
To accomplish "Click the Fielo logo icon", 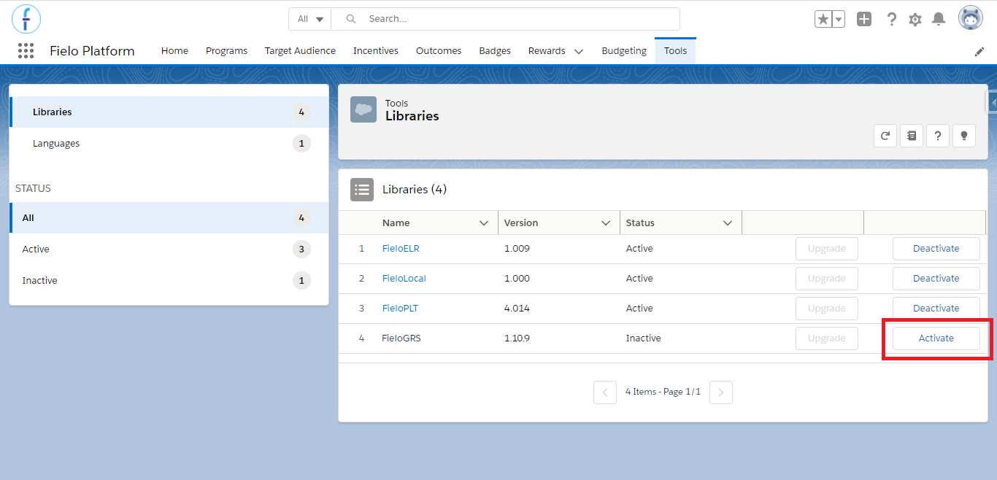I will [26, 19].
